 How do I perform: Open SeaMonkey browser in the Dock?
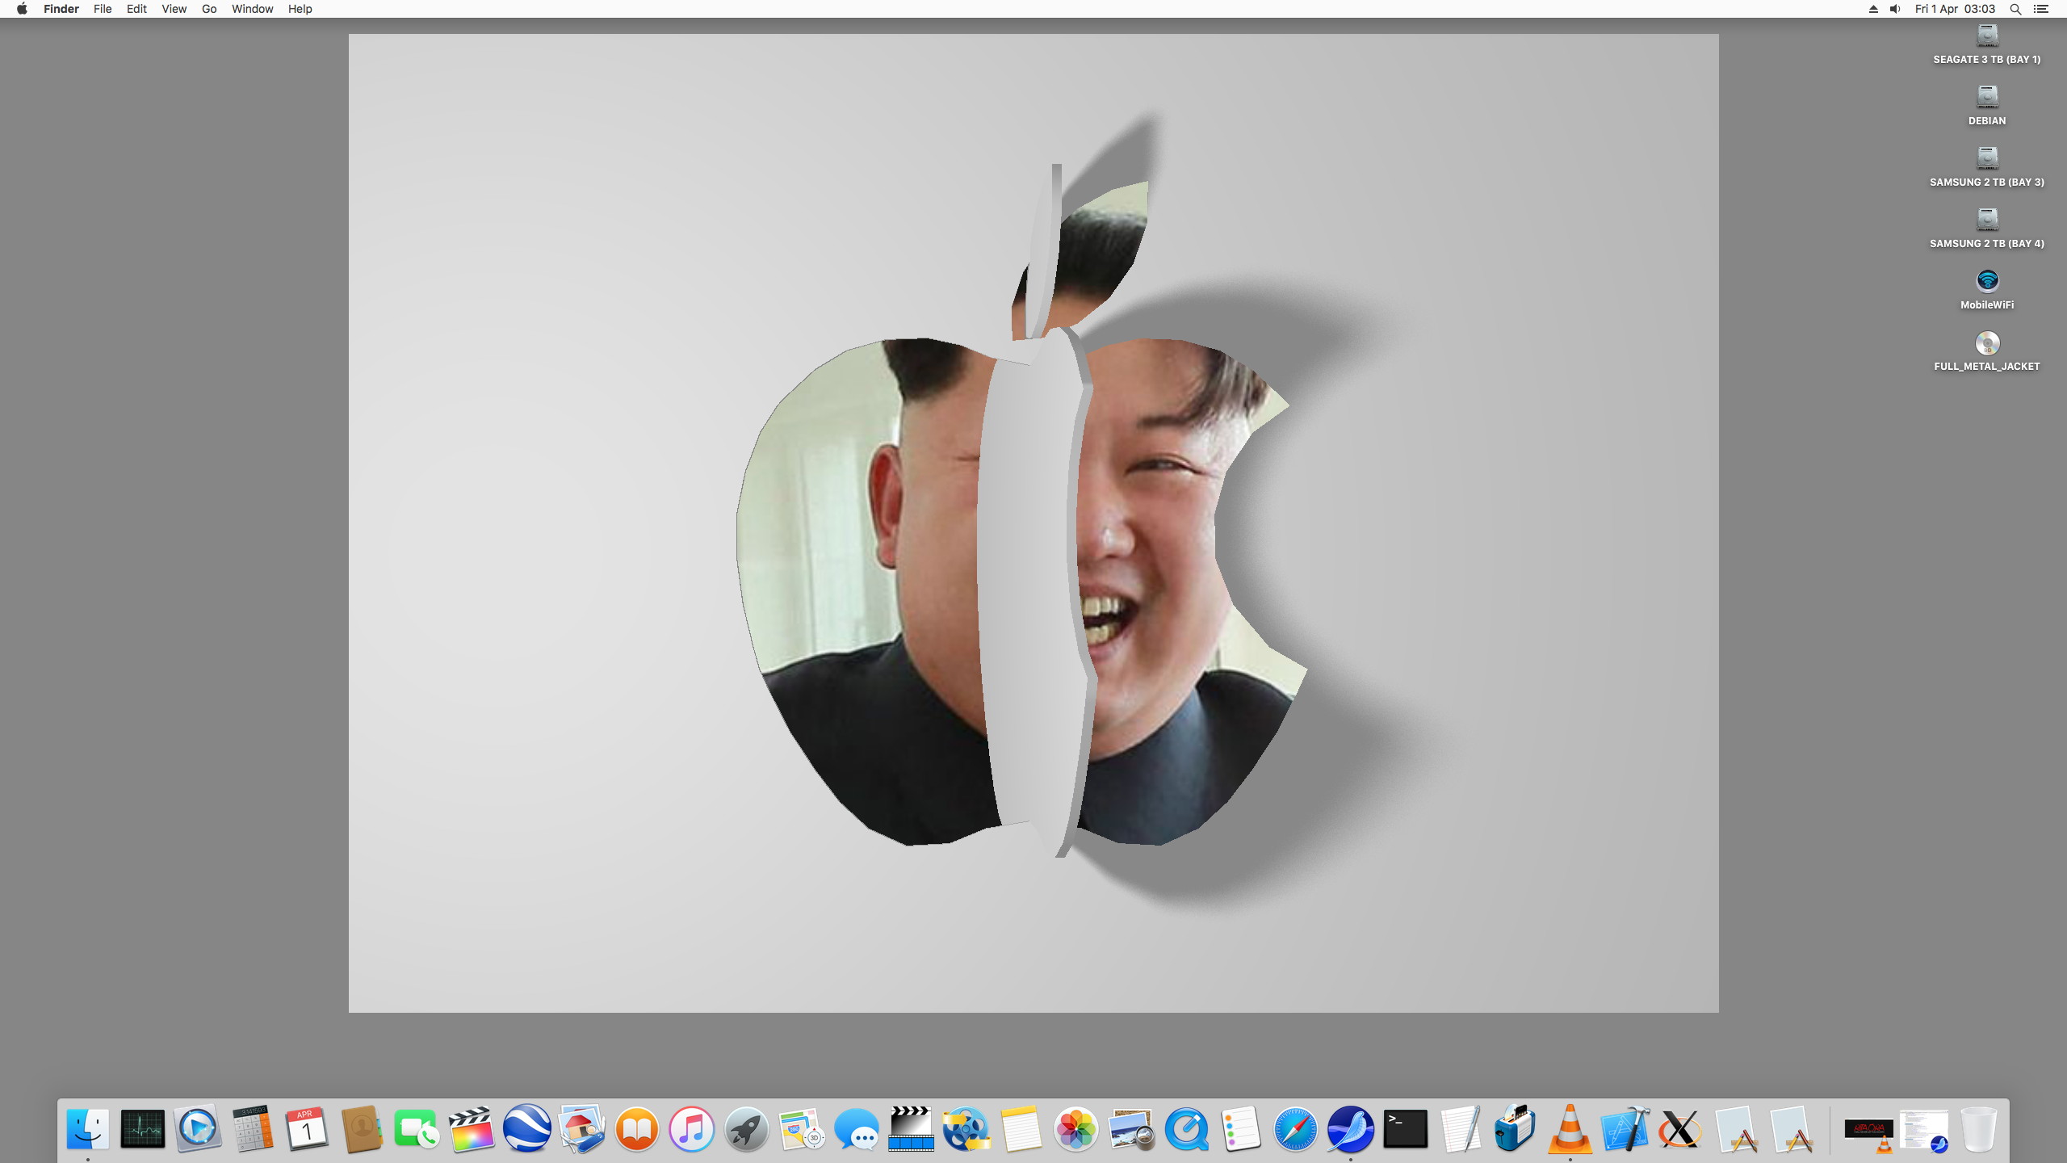pyautogui.click(x=1350, y=1128)
